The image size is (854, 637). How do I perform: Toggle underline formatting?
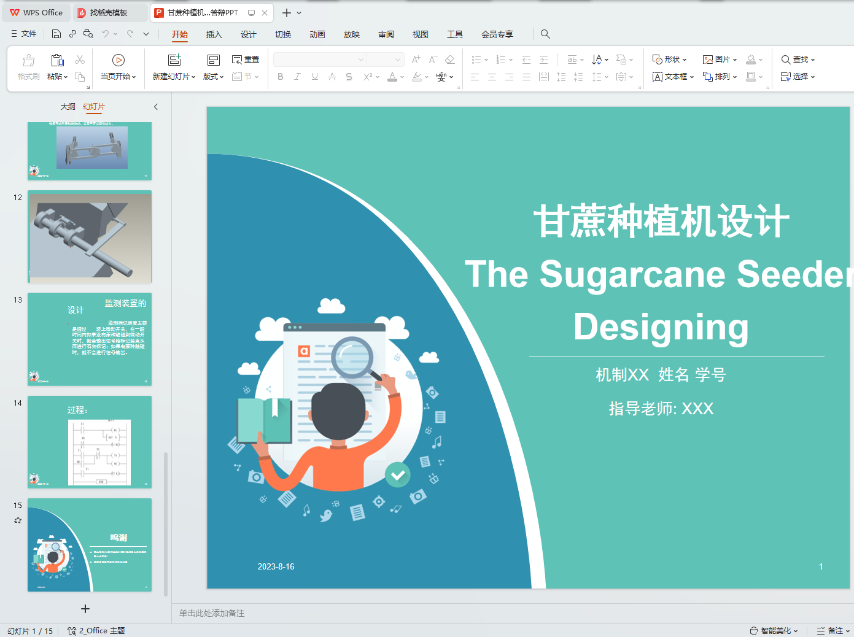tap(315, 77)
